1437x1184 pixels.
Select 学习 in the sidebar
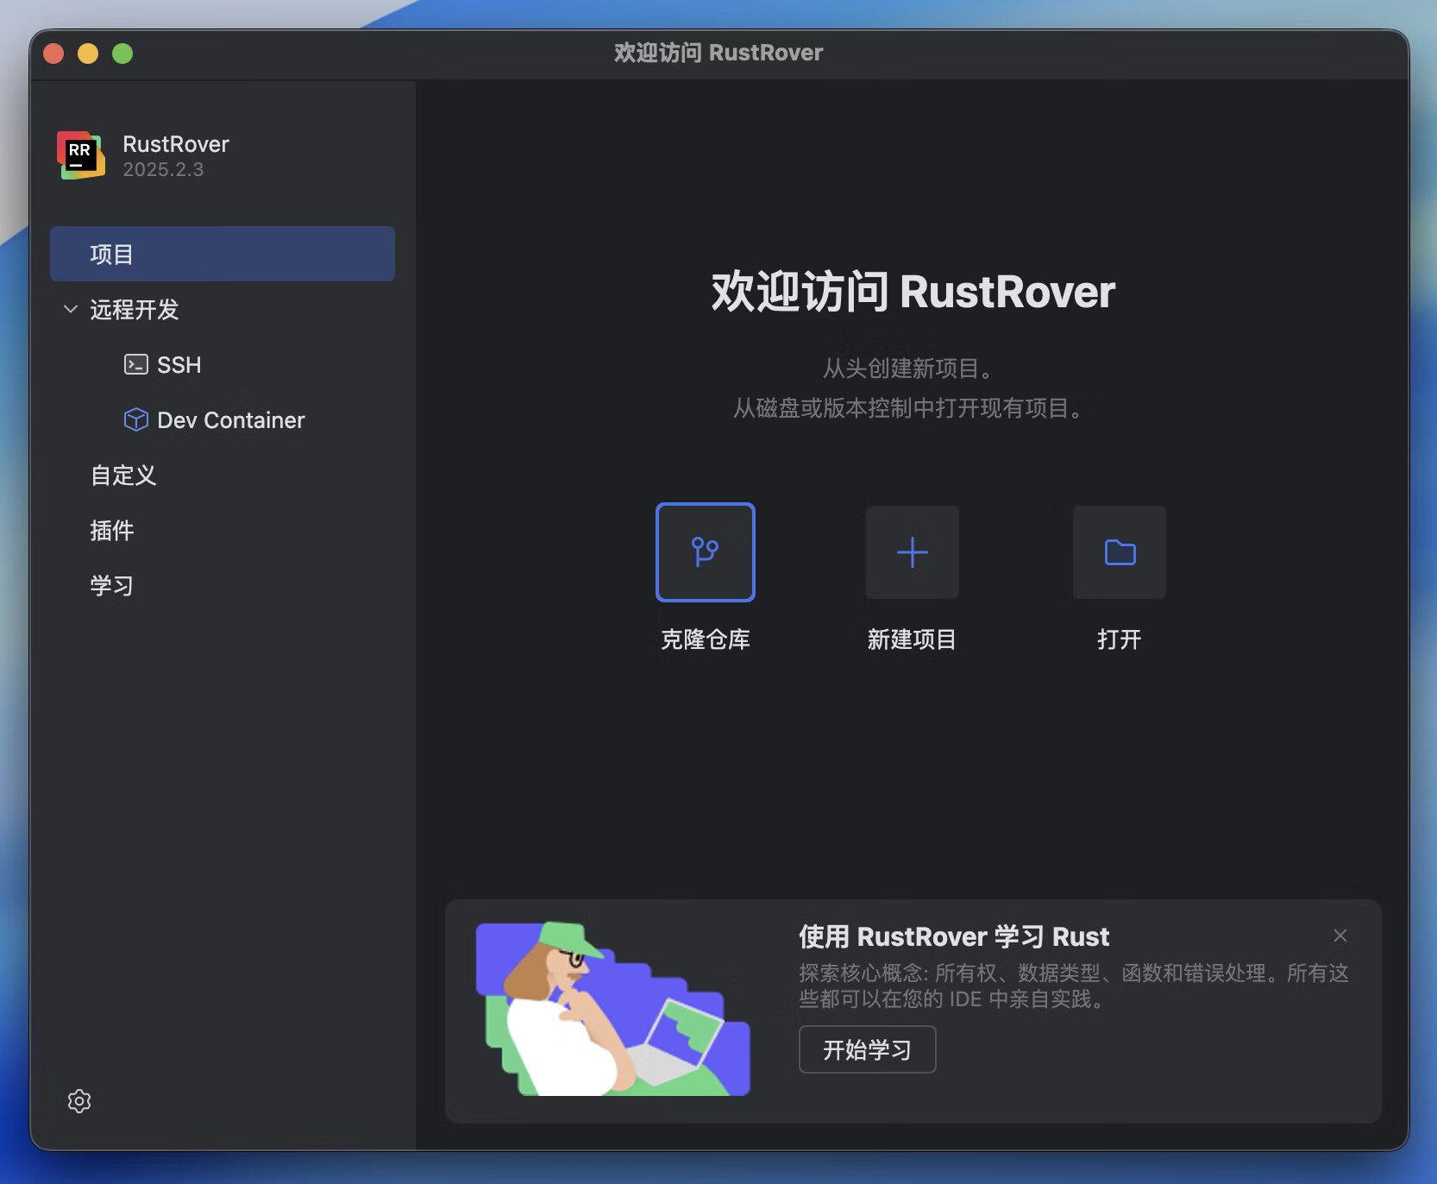(111, 584)
